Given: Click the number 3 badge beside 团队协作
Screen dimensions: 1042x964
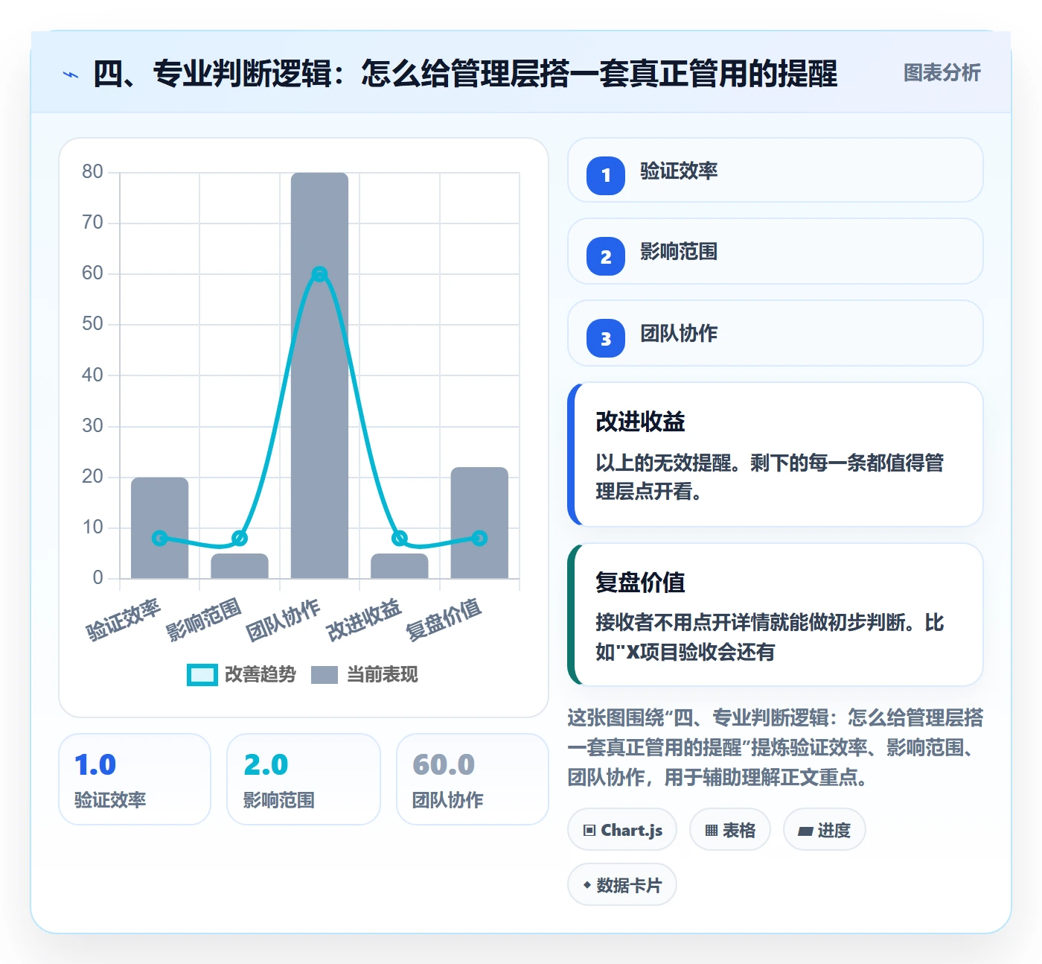Looking at the screenshot, I should [x=606, y=338].
